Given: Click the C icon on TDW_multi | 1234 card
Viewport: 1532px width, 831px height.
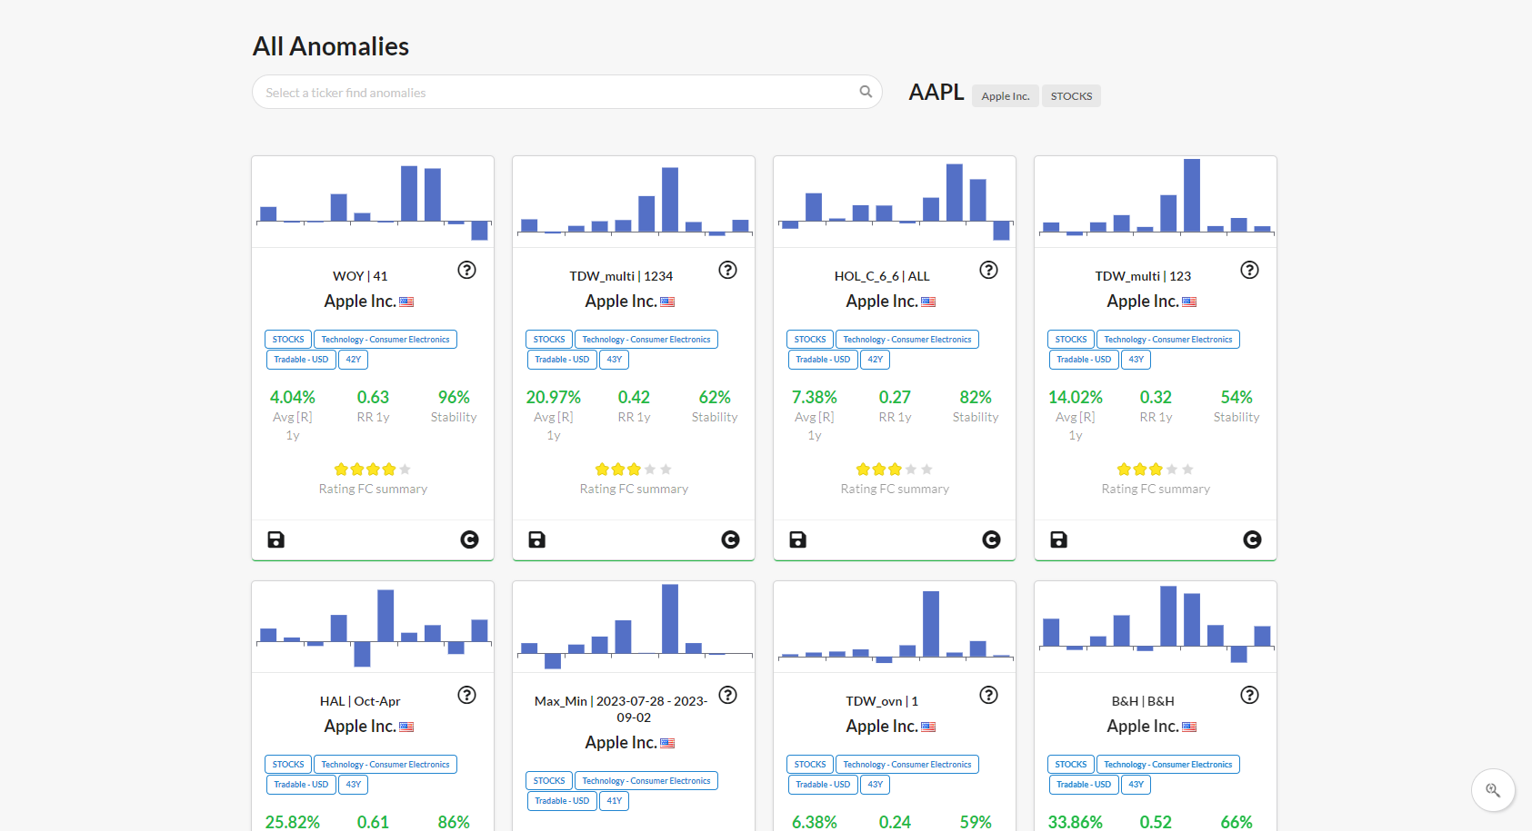Looking at the screenshot, I should pyautogui.click(x=730, y=539).
